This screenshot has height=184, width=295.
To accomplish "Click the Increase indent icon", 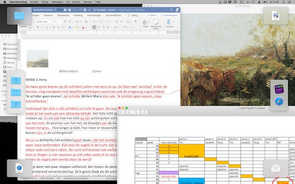I will pos(121,22).
